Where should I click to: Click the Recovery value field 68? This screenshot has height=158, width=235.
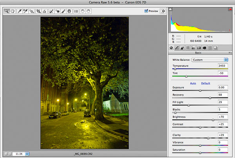tap(223, 94)
